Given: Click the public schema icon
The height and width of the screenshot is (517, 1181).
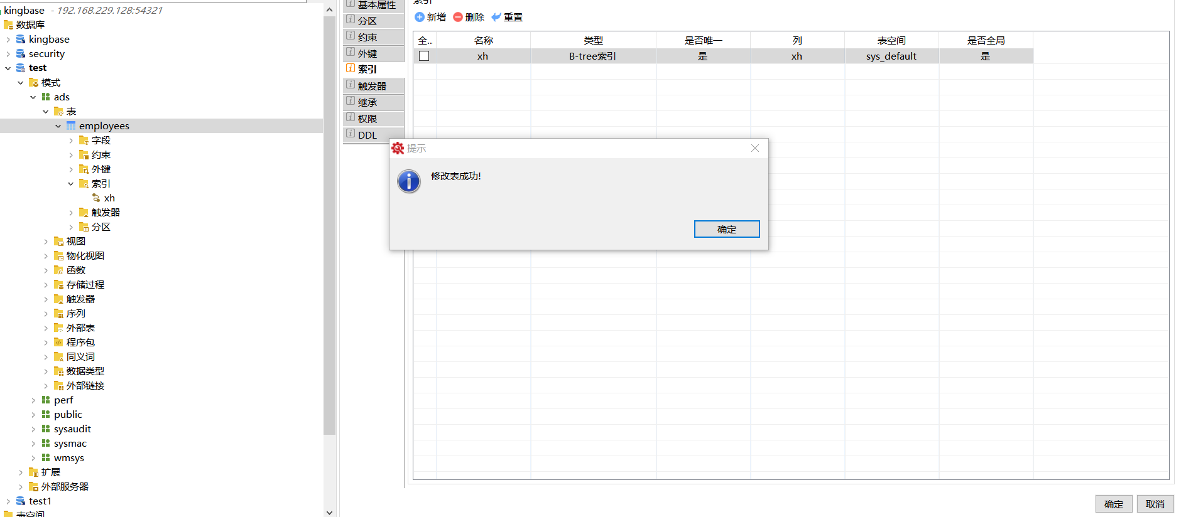Looking at the screenshot, I should pyautogui.click(x=46, y=415).
